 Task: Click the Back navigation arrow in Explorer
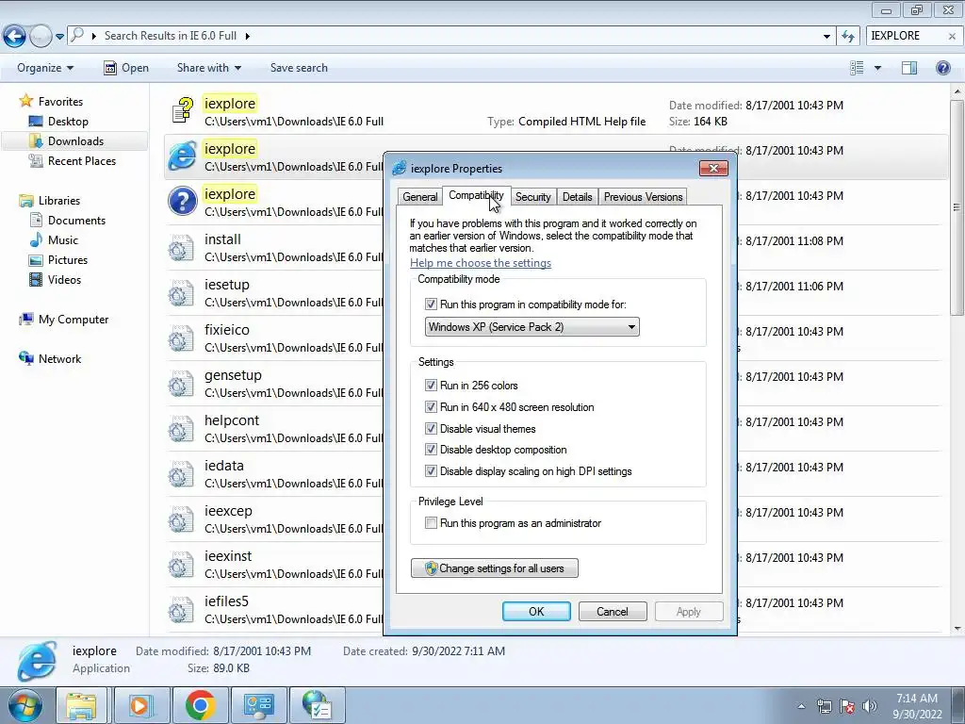click(15, 36)
